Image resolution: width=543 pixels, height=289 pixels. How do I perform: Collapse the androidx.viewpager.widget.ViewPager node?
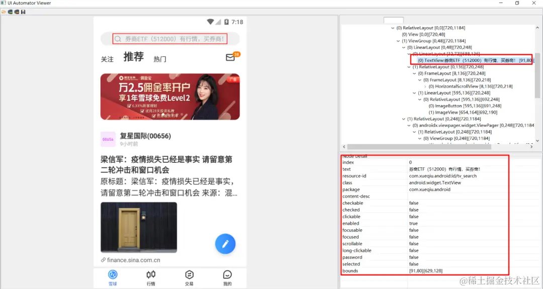click(x=409, y=126)
